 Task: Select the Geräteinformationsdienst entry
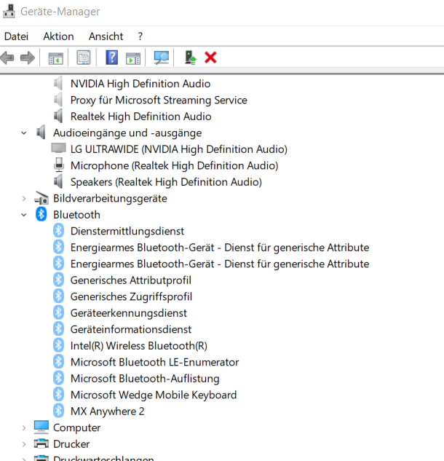[131, 330]
